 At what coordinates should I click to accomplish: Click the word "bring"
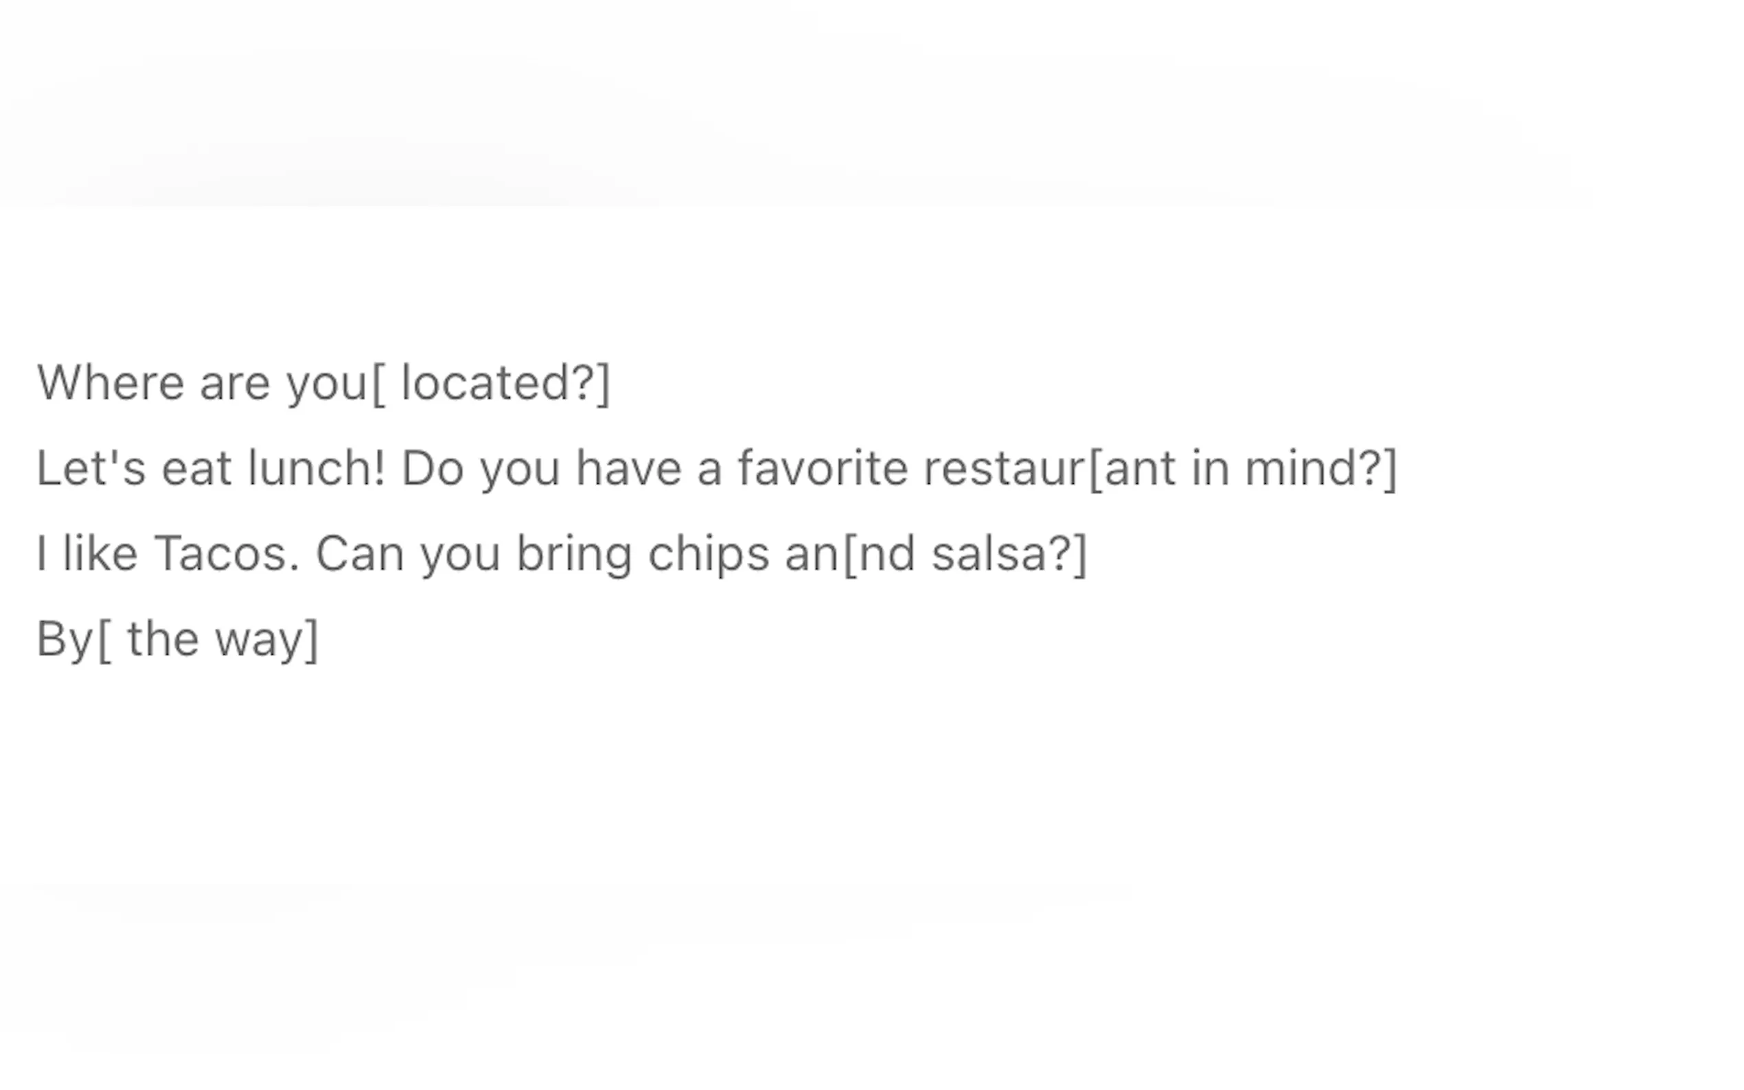tap(574, 555)
